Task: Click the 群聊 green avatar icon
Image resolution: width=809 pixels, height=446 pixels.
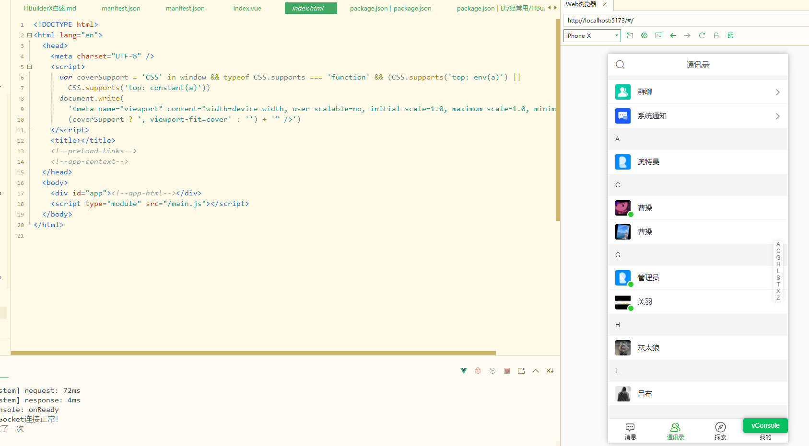Action: point(623,92)
